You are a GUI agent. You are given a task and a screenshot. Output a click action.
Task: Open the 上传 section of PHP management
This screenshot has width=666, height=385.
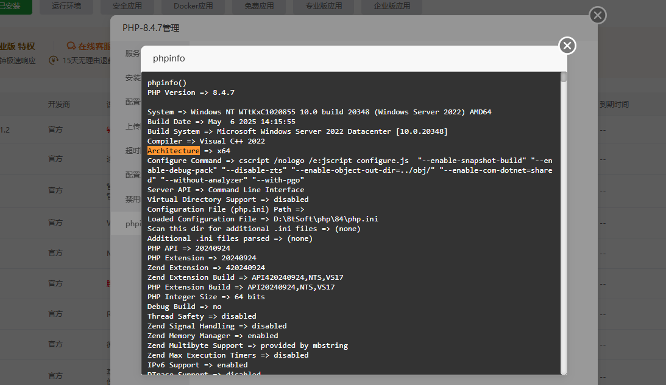point(131,126)
